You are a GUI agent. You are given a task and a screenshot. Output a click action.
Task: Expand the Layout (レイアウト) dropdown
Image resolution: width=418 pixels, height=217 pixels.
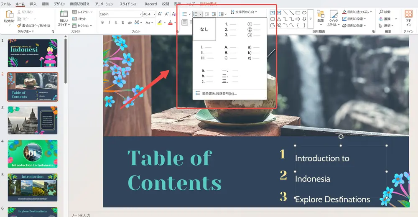(x=92, y=12)
